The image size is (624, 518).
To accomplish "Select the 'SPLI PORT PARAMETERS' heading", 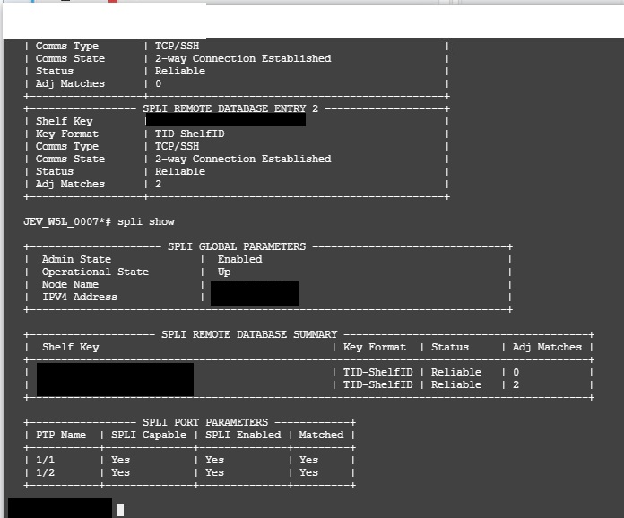I will point(205,422).
